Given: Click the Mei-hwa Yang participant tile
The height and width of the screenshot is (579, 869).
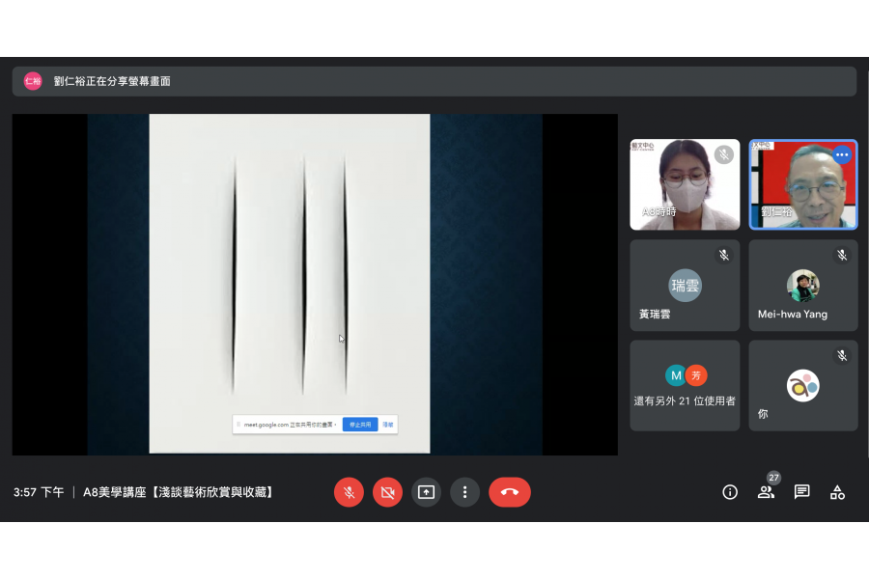Looking at the screenshot, I should [x=803, y=286].
